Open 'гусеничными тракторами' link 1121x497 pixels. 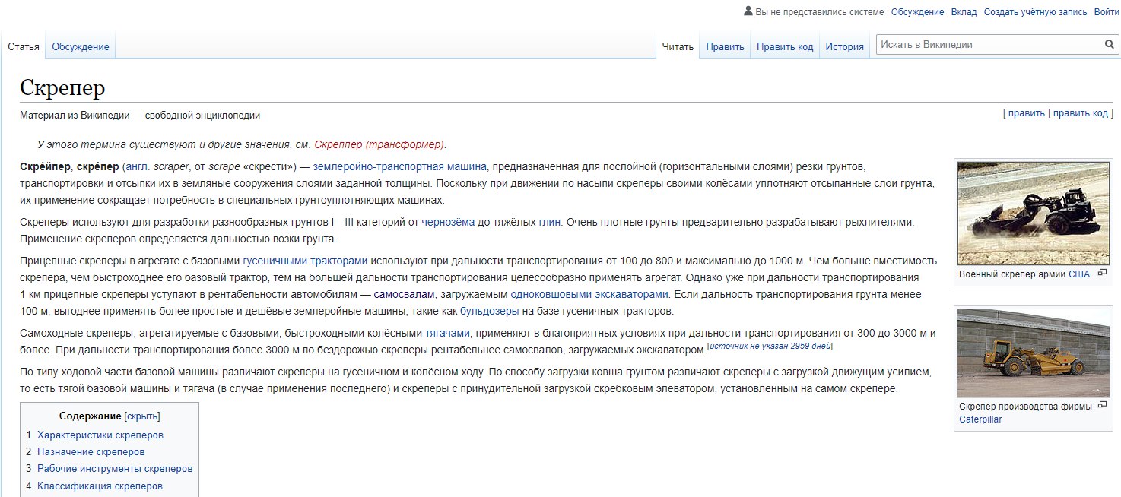tap(305, 261)
